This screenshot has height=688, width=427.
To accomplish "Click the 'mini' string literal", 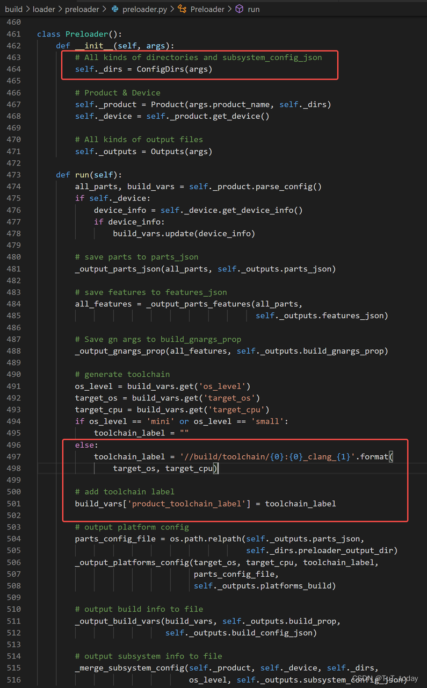I will [x=160, y=421].
